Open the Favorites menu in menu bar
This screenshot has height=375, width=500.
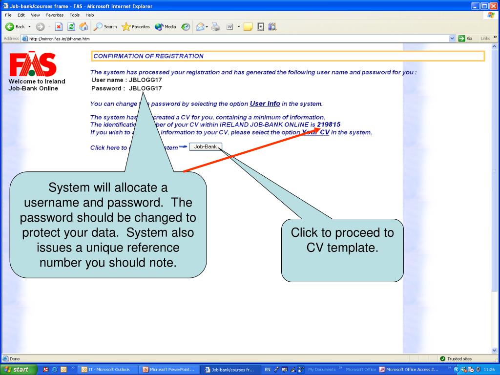(54, 15)
